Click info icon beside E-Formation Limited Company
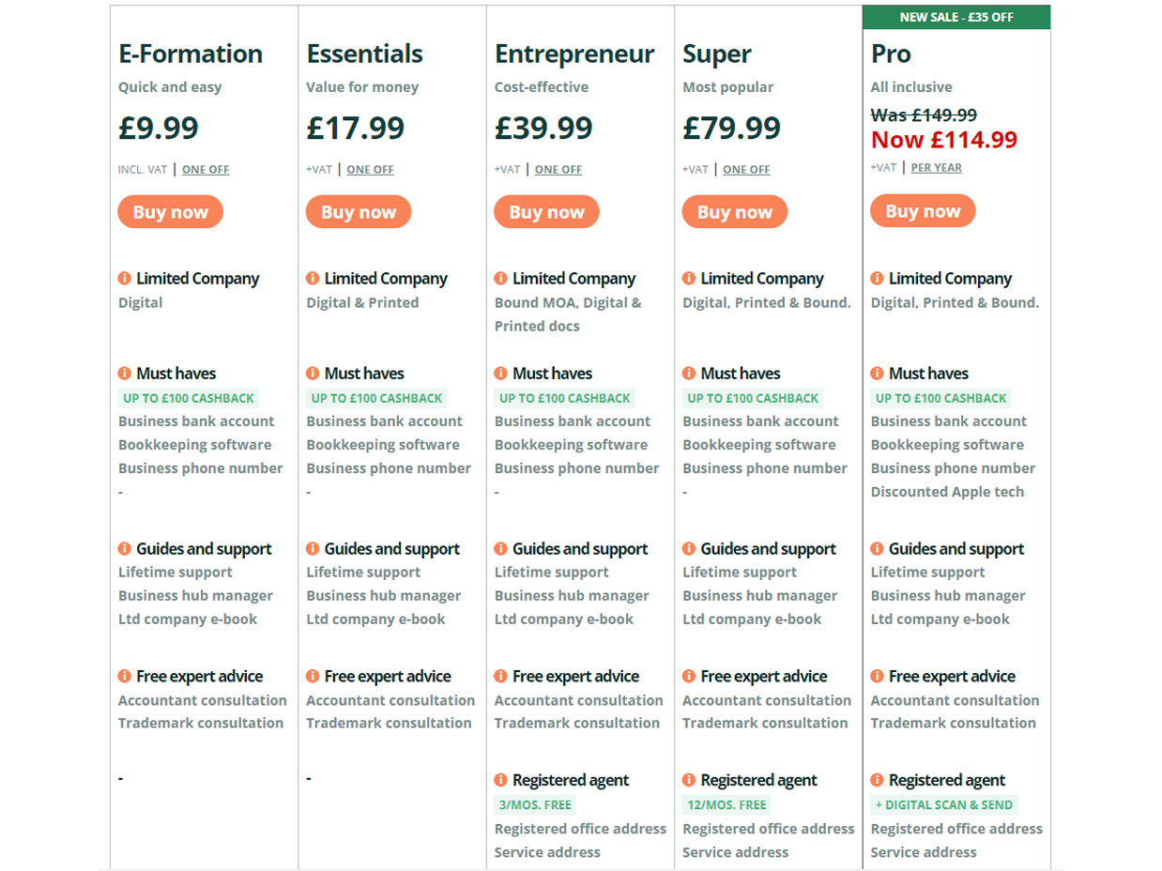This screenshot has height=871, width=1162. pos(124,279)
